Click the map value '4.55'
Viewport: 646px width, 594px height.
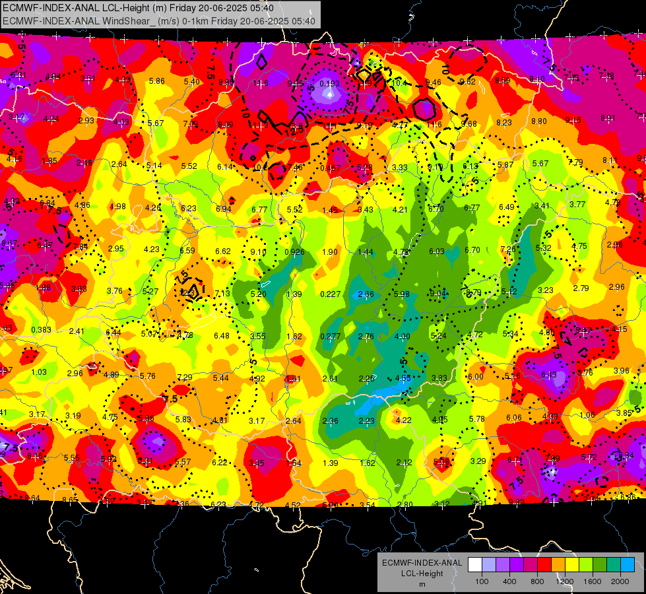(403, 378)
